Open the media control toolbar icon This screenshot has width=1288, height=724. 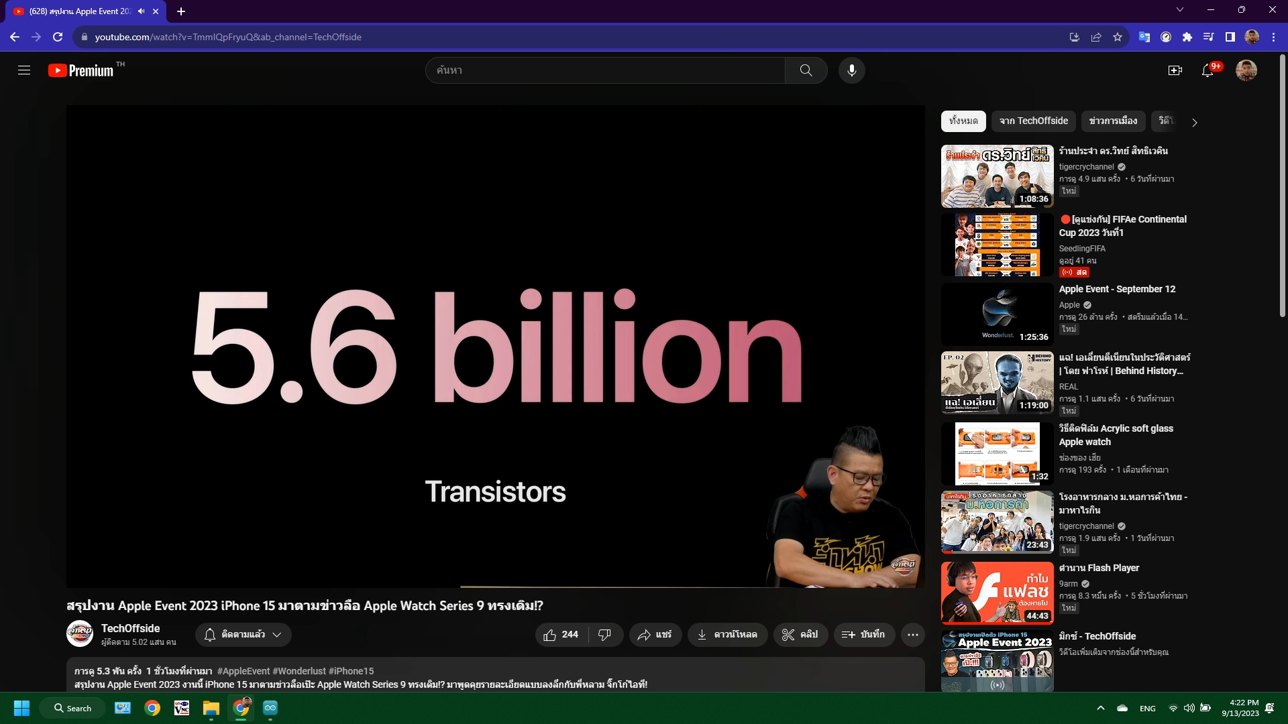click(x=1209, y=37)
